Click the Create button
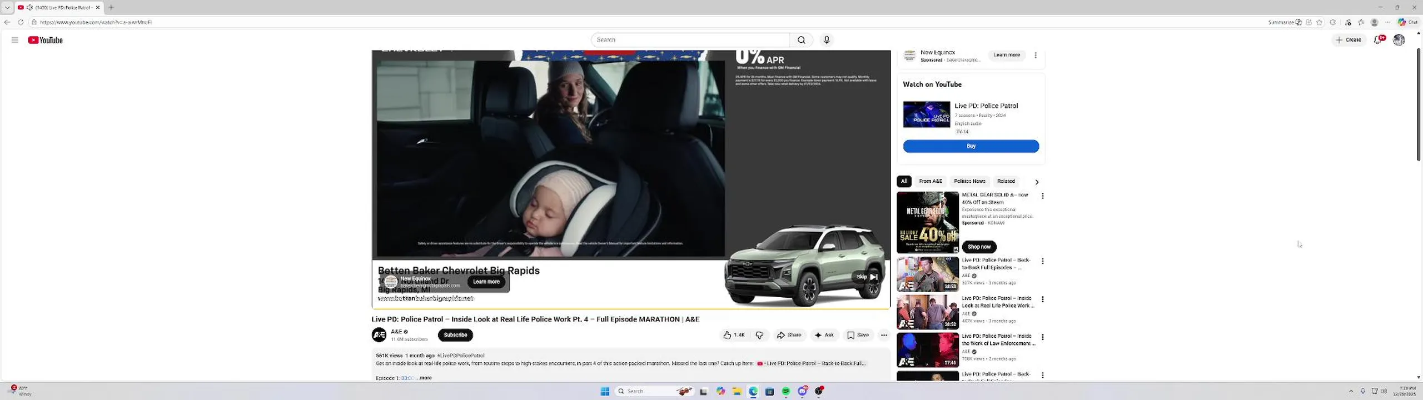 1349,40
